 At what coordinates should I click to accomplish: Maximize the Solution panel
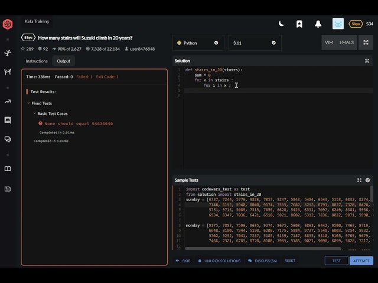click(367, 61)
